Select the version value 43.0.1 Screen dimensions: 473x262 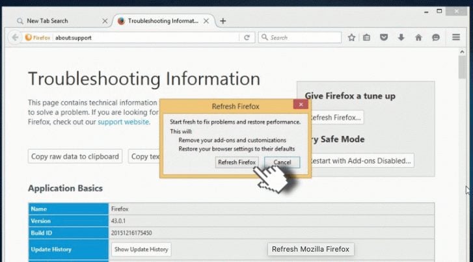coord(118,220)
